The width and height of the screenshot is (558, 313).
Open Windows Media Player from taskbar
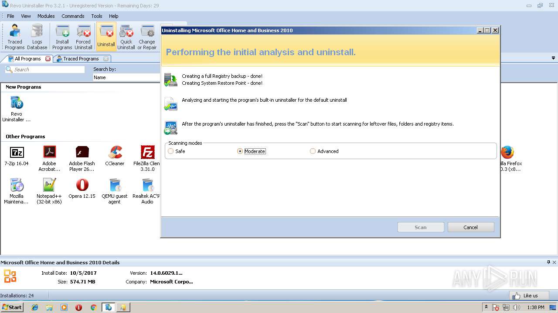pos(64,307)
